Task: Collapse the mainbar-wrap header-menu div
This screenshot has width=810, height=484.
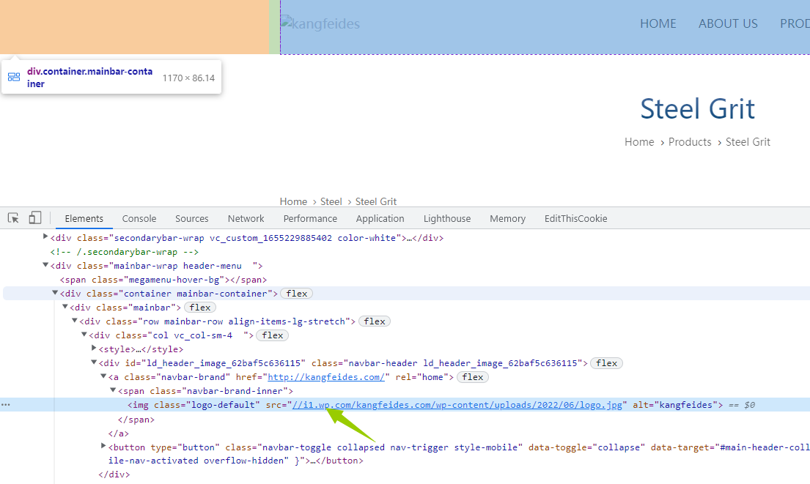Action: tap(45, 266)
